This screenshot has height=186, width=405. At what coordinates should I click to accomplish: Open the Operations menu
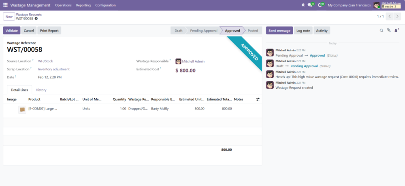click(x=63, y=5)
